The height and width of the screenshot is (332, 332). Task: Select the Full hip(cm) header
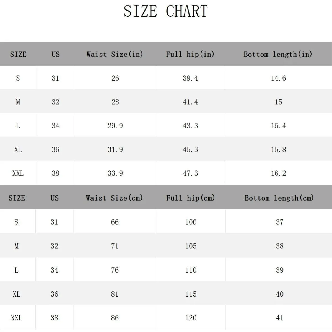(191, 198)
